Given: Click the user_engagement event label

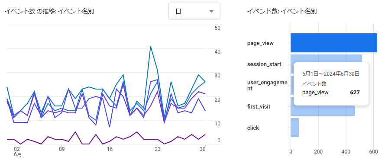Looking at the screenshot, I should [x=267, y=86].
